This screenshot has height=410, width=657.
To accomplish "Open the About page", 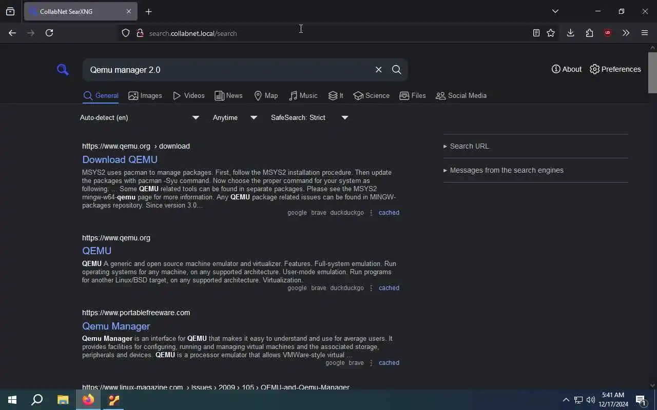I will [x=567, y=69].
